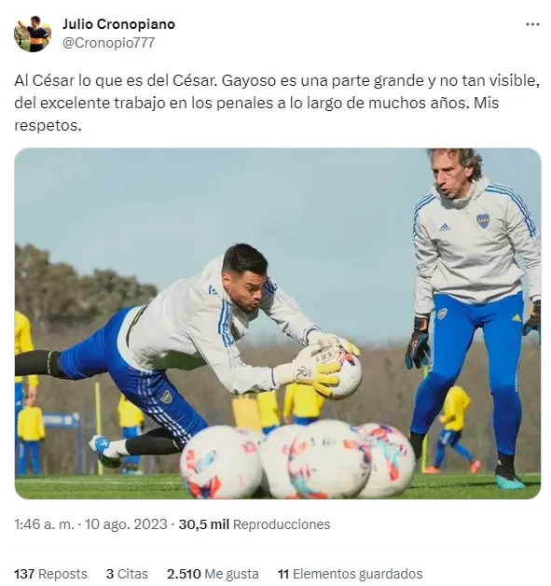View the 30,5 mil Reproducciones count

(x=255, y=524)
